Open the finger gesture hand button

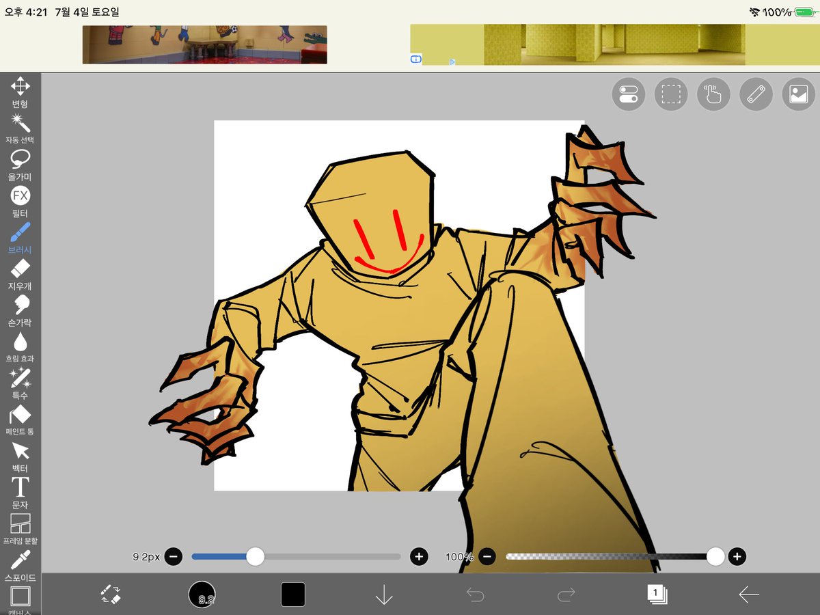(713, 94)
